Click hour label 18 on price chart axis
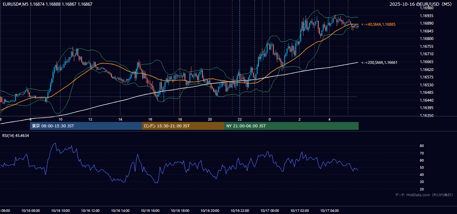This screenshot has height=214, width=457. coord(180,119)
